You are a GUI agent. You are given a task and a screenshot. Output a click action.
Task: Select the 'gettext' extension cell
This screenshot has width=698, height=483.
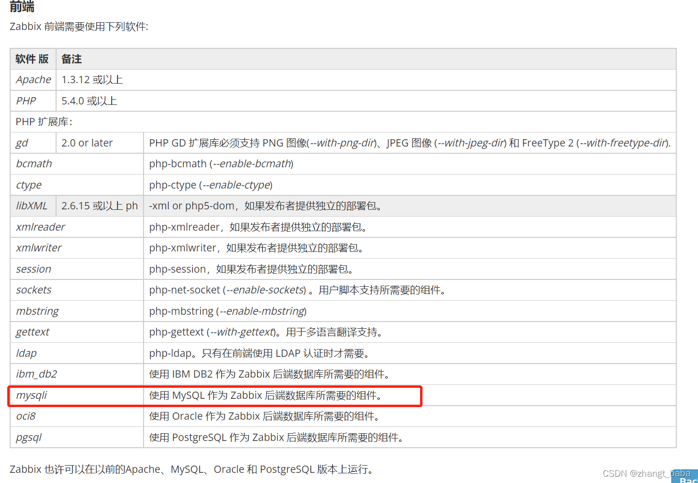(x=77, y=332)
